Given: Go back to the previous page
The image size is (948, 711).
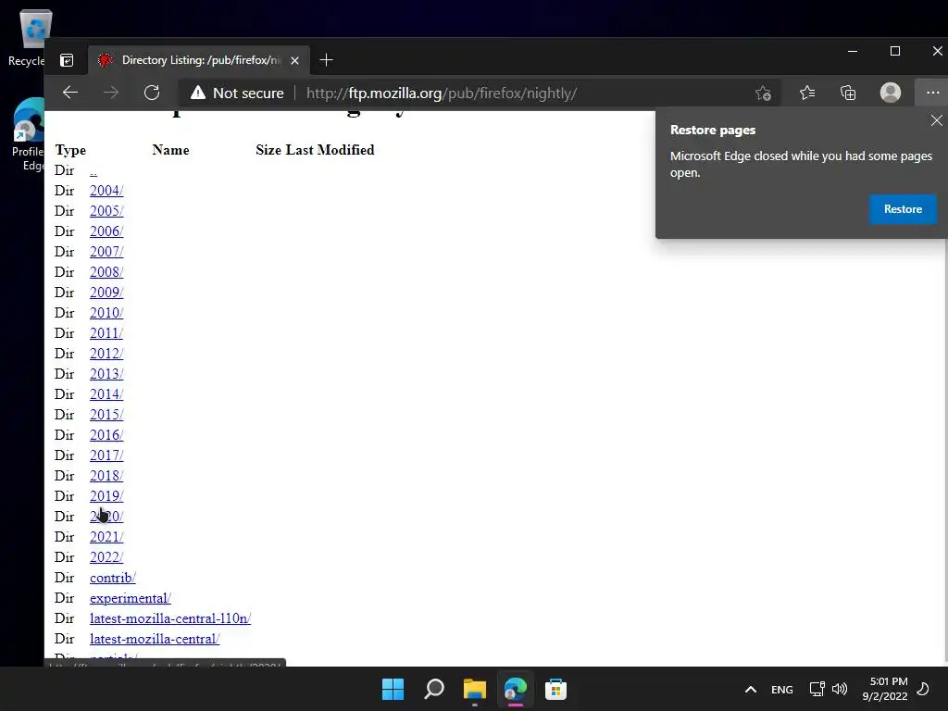Looking at the screenshot, I should coord(70,93).
